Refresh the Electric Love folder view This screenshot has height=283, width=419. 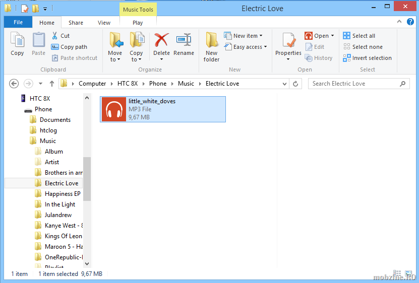tap(295, 84)
